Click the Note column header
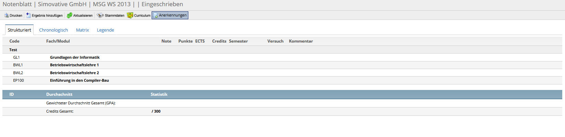The width and height of the screenshot is (565, 137). (x=166, y=41)
